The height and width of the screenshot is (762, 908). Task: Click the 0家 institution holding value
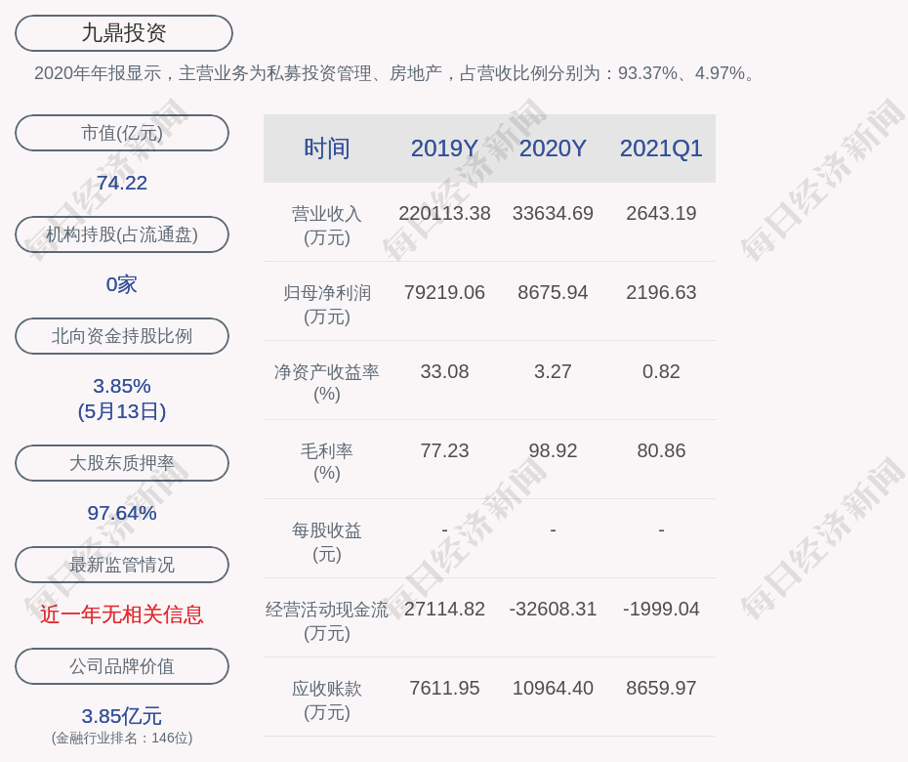coord(122,284)
